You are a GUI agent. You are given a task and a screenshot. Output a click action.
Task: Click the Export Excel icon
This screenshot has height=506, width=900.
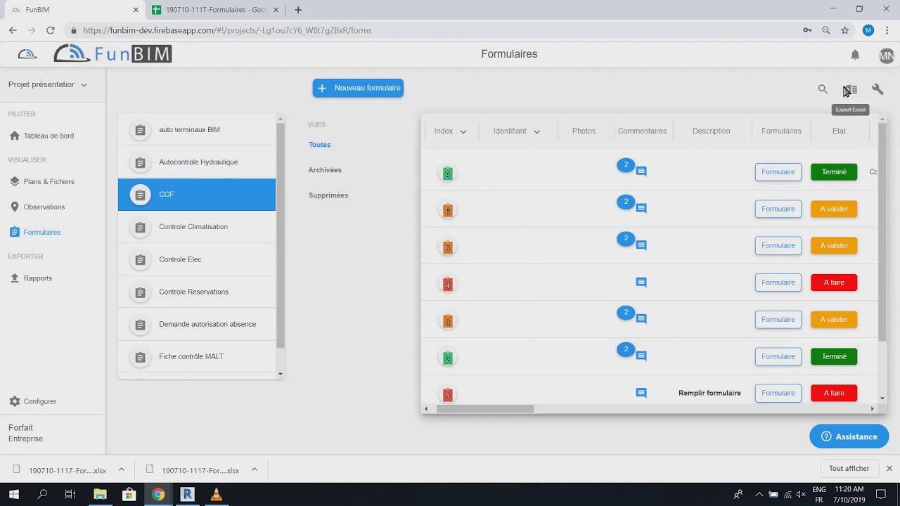coord(850,90)
